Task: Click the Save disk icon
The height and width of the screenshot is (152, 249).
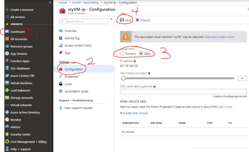Action: click(122, 20)
